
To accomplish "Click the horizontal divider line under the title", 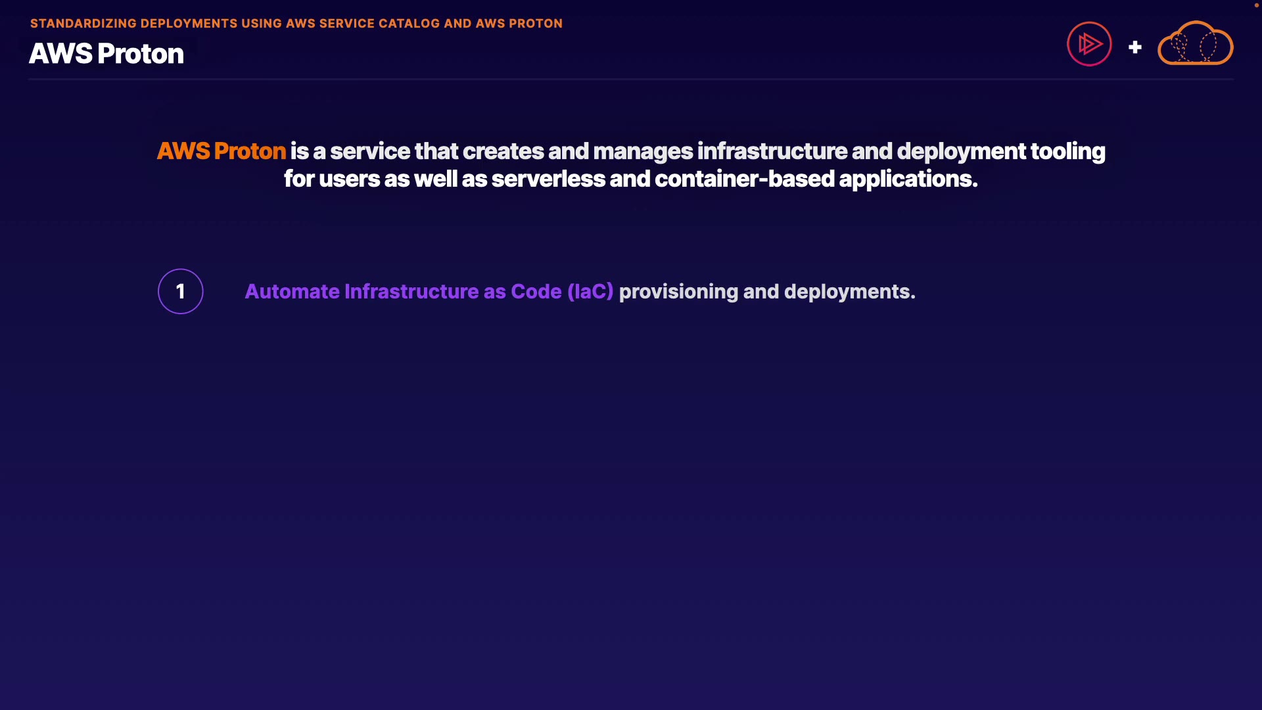I will click(631, 80).
